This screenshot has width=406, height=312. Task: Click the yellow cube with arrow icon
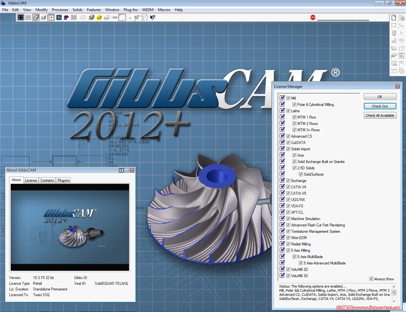pyautogui.click(x=91, y=17)
